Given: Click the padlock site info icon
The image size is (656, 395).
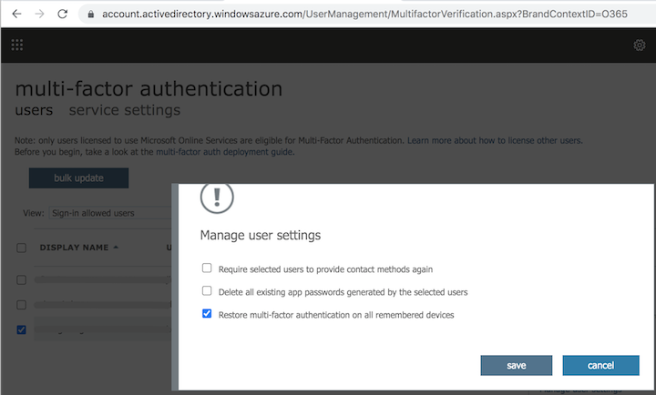Looking at the screenshot, I should [x=91, y=15].
